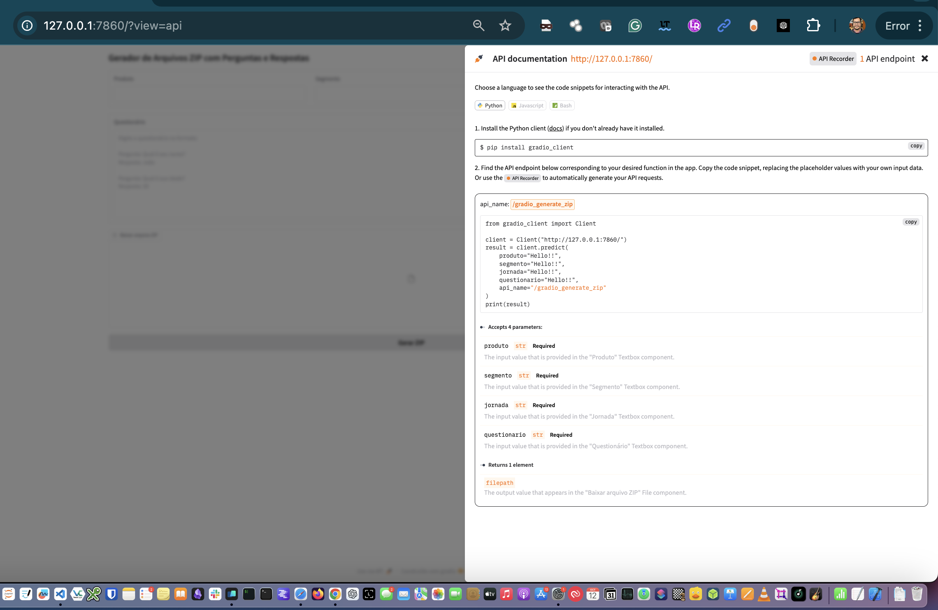Open the Grammarly extension icon
Screen dimensions: 938x610
click(635, 26)
